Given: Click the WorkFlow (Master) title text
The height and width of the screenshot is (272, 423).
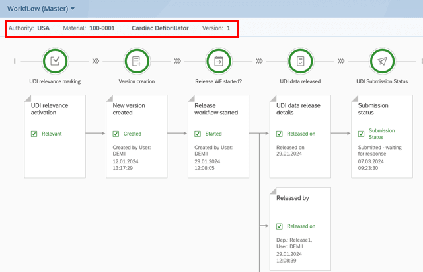Looking at the screenshot, I should click(38, 9).
